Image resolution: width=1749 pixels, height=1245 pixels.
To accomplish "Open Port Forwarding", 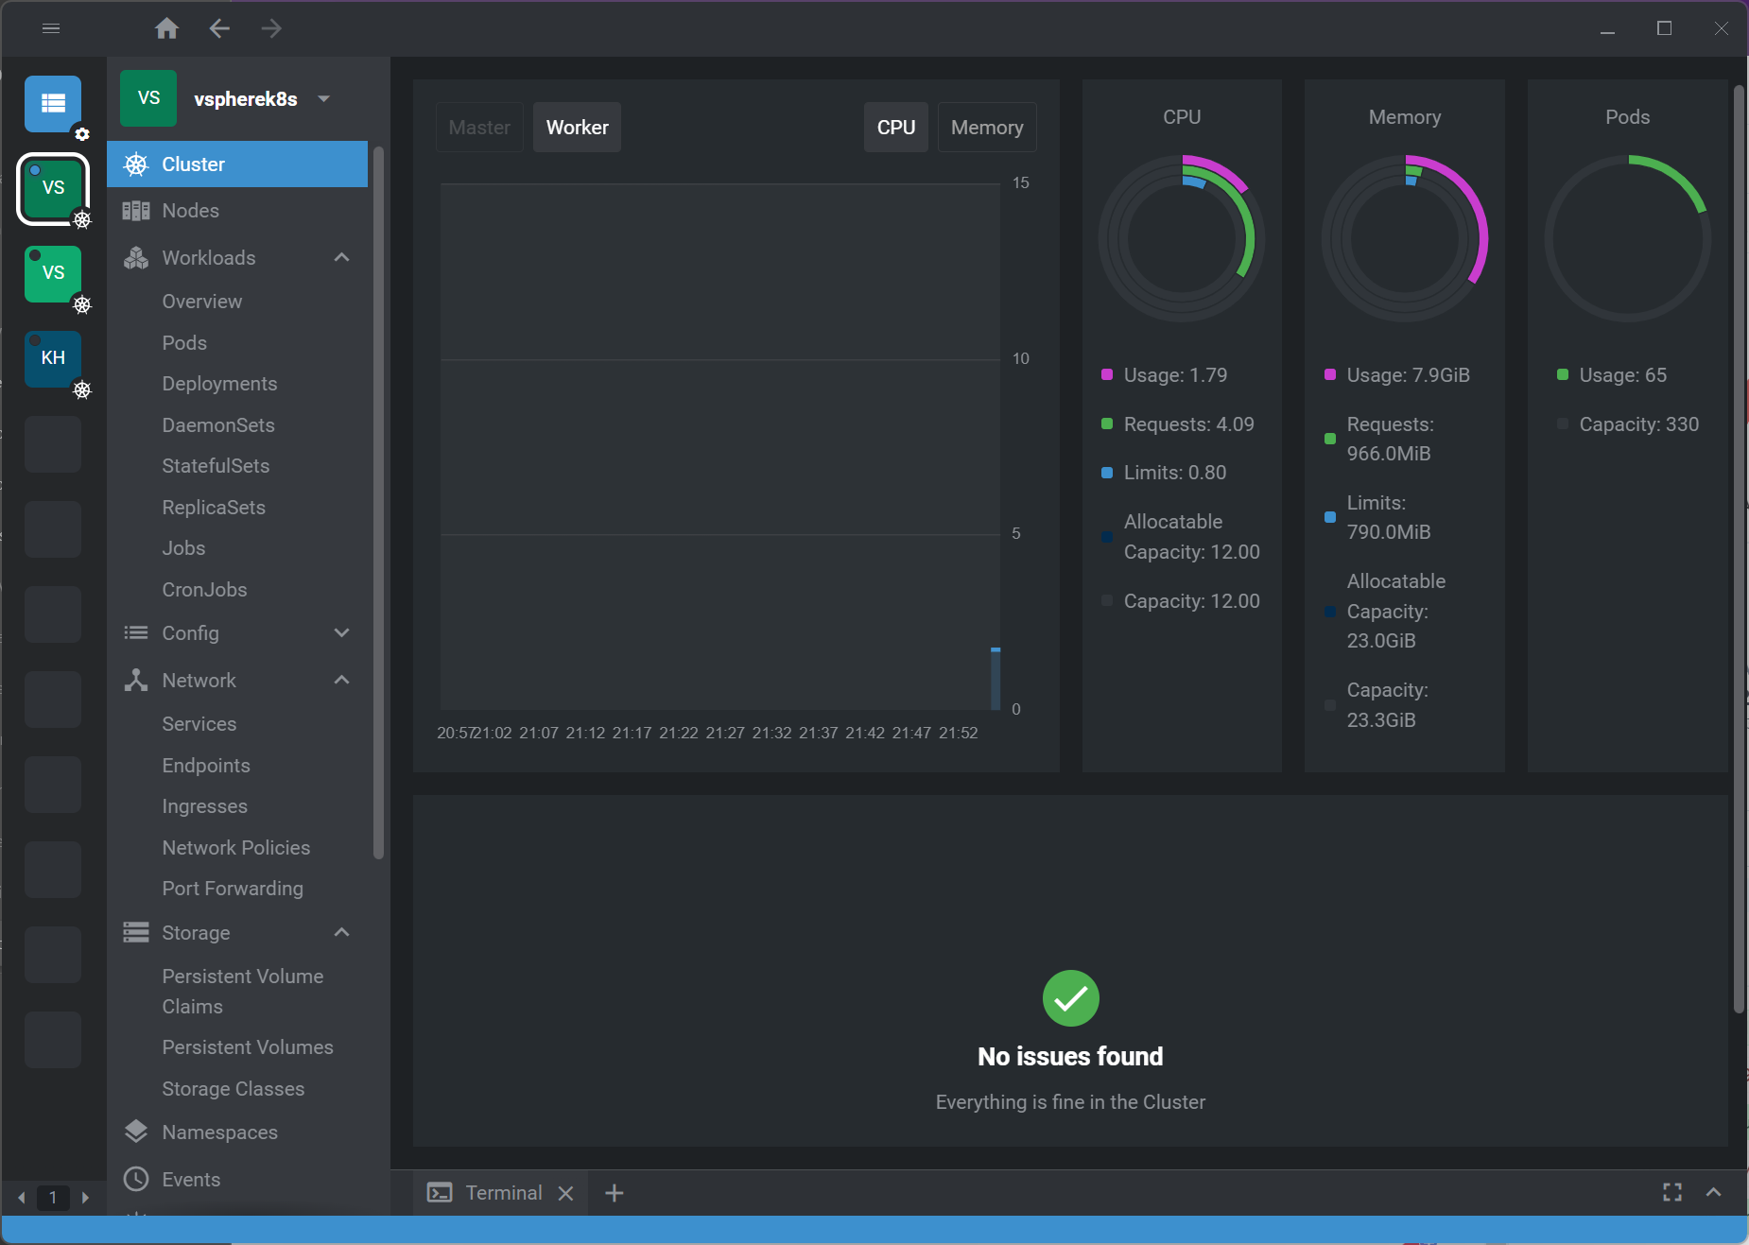I will click(x=233, y=889).
